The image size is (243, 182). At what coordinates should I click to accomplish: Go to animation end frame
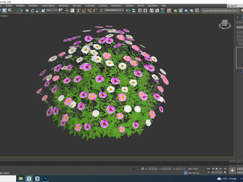[225, 169]
